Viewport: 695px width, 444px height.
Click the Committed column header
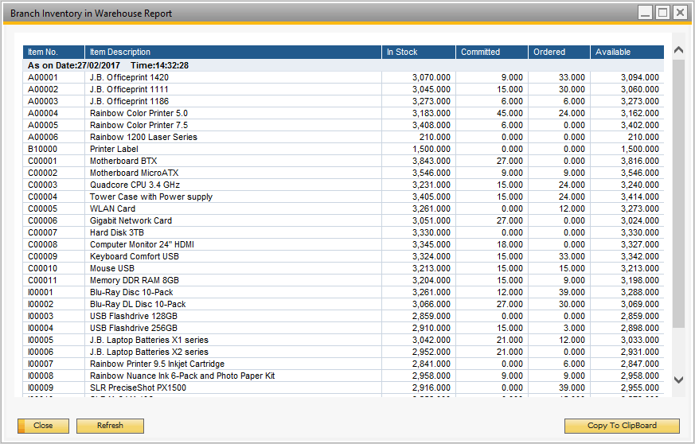click(492, 52)
